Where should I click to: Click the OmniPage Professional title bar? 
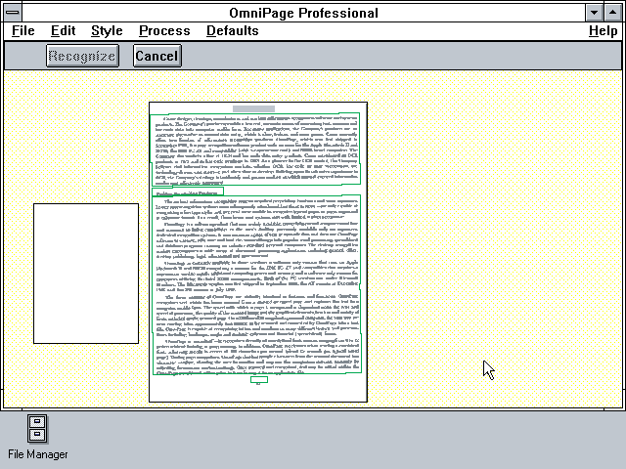click(x=303, y=13)
